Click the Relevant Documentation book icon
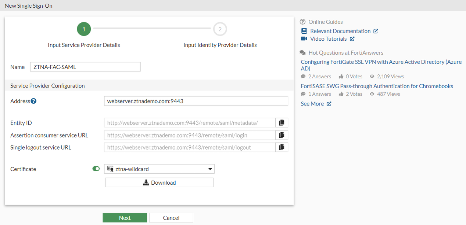The height and width of the screenshot is (225, 466). [304, 31]
